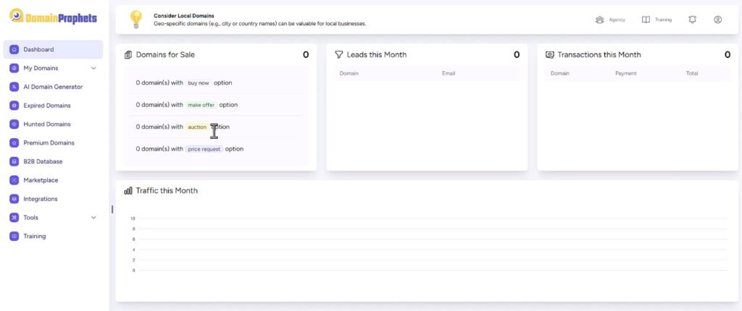Click the Transactions this Month icon
Image resolution: width=742 pixels, height=311 pixels.
[549, 55]
